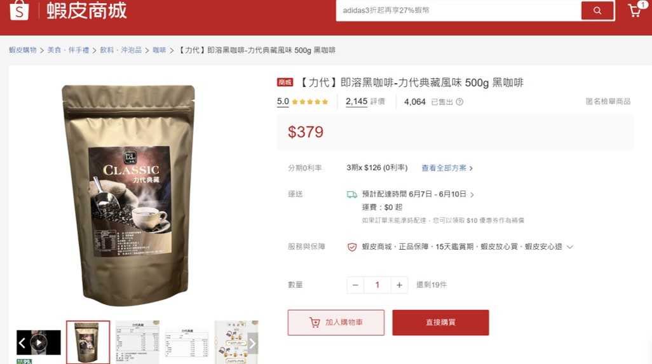Increase quantity with plus button
The image size is (652, 364).
point(399,285)
